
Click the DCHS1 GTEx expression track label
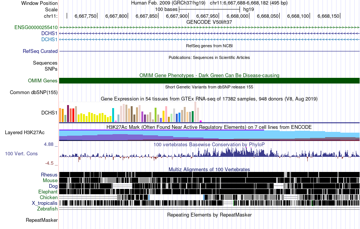click(x=49, y=113)
